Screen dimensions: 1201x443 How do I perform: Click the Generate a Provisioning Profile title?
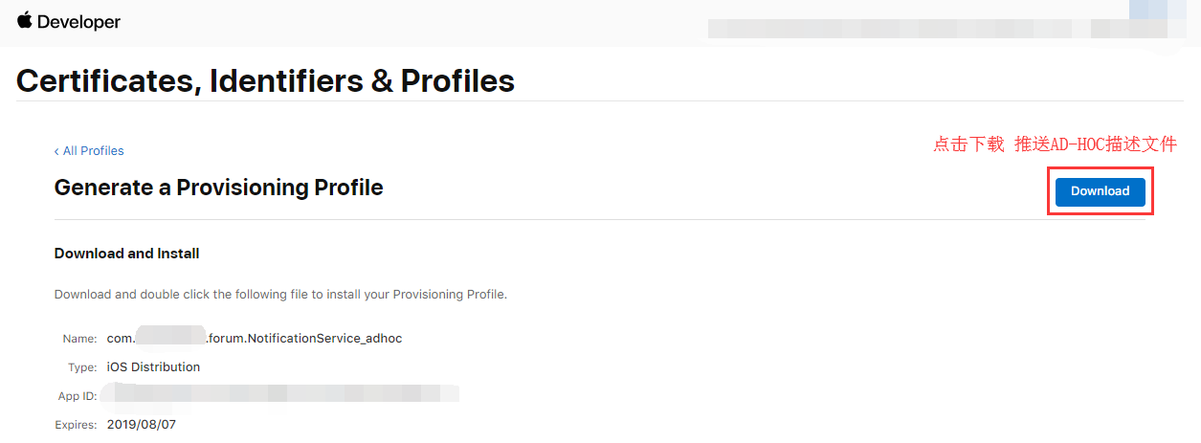click(219, 188)
